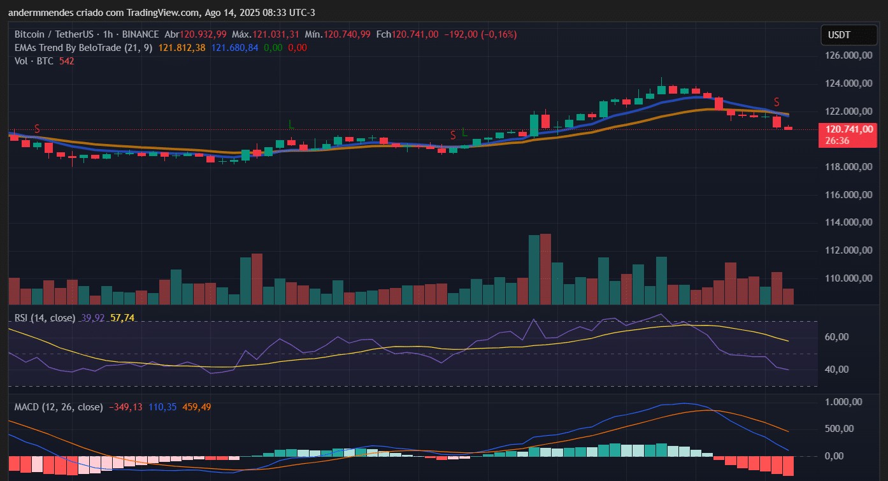Image resolution: width=888 pixels, height=481 pixels.
Task: Click the 110.000,00 price axis label
Action: (x=848, y=278)
